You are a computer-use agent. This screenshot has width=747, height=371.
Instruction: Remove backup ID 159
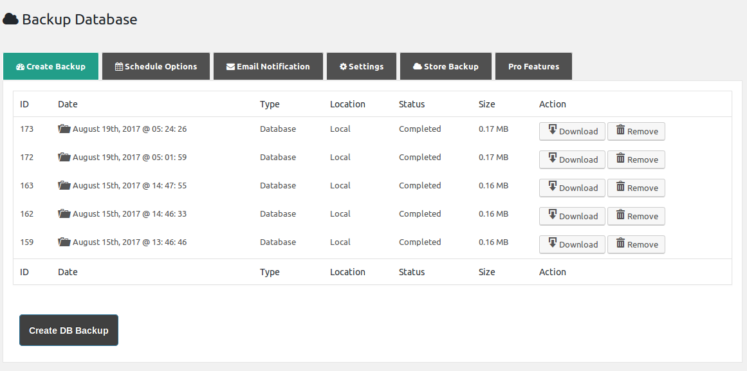[636, 244]
